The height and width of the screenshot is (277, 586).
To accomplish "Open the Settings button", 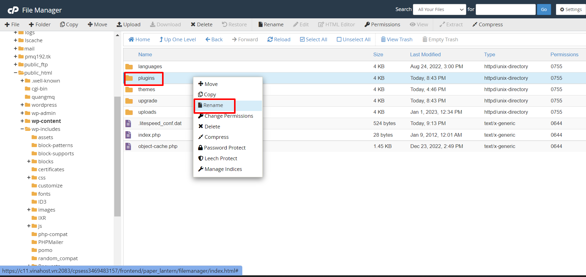I will (571, 9).
